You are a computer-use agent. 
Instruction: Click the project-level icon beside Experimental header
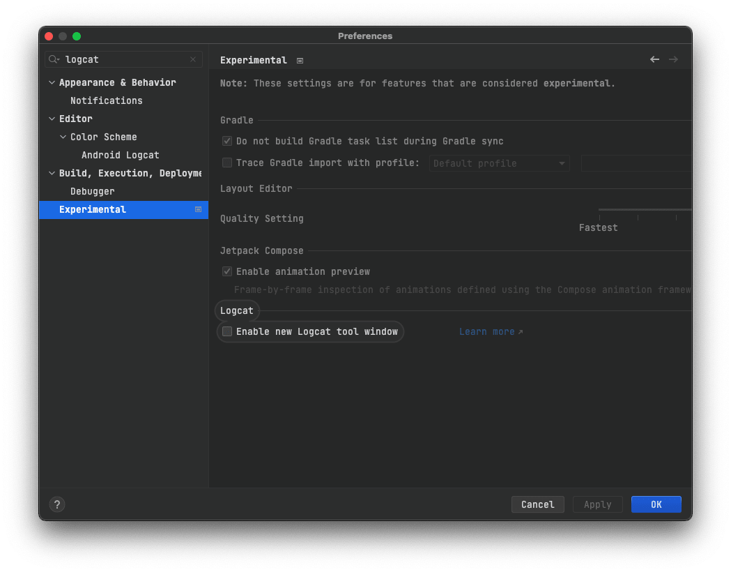(x=300, y=61)
